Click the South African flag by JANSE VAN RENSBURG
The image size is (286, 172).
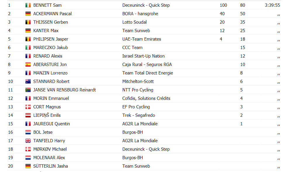coord(28,90)
